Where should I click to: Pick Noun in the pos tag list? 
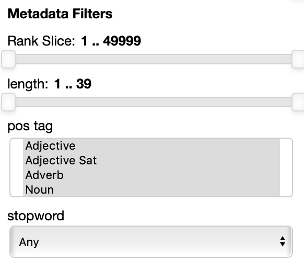coord(151,189)
